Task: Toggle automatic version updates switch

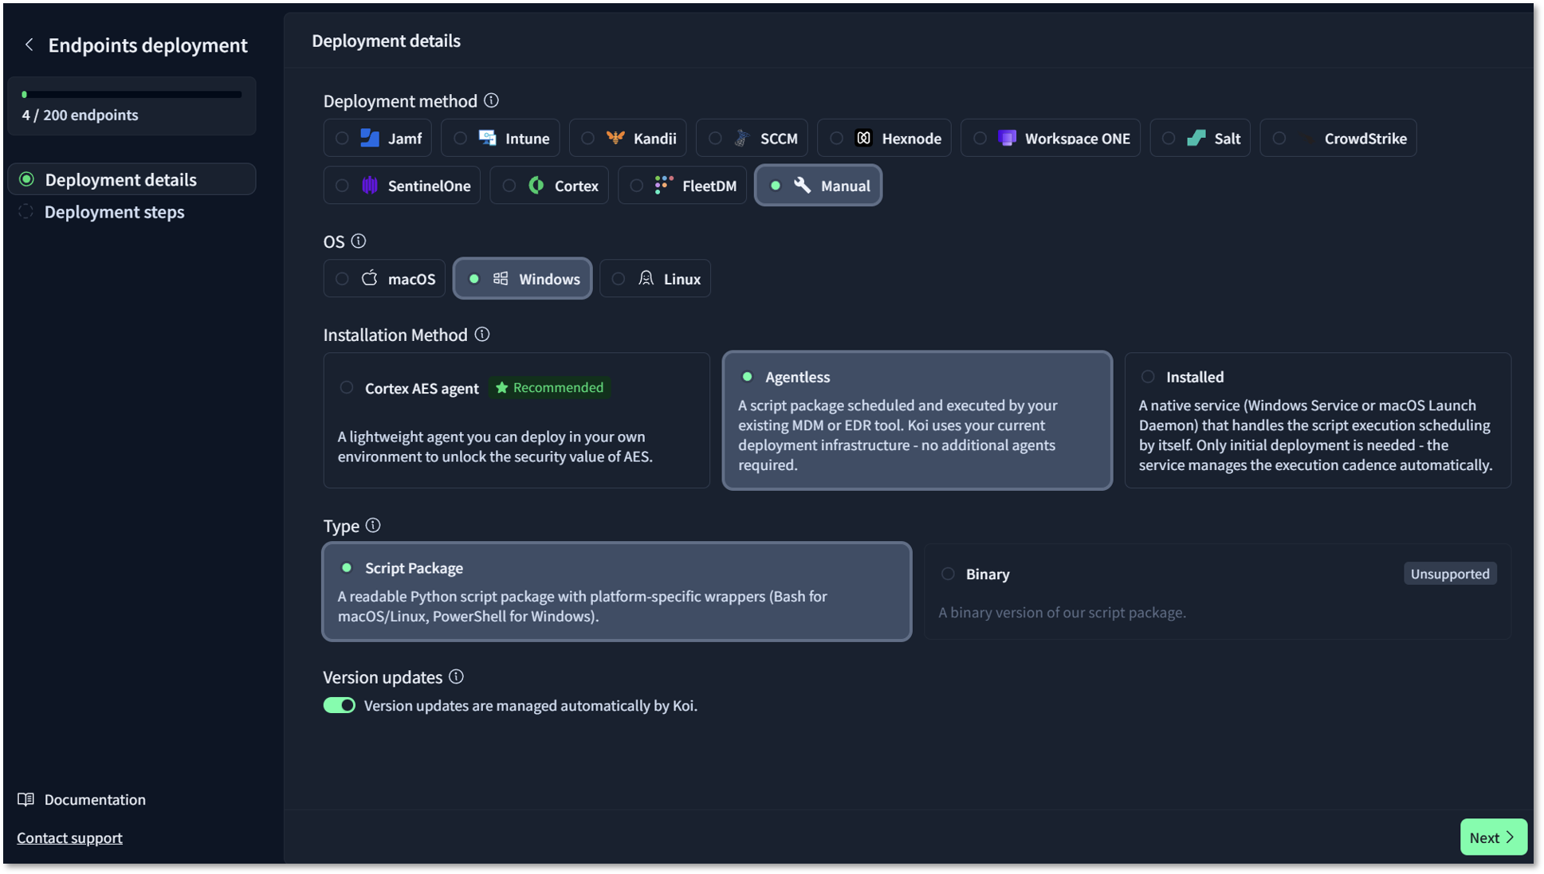Action: coord(340,705)
